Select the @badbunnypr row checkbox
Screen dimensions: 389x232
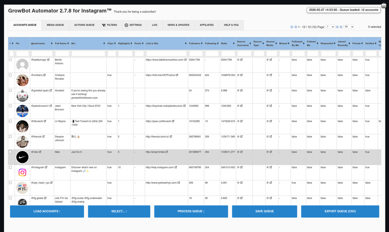click(x=10, y=60)
